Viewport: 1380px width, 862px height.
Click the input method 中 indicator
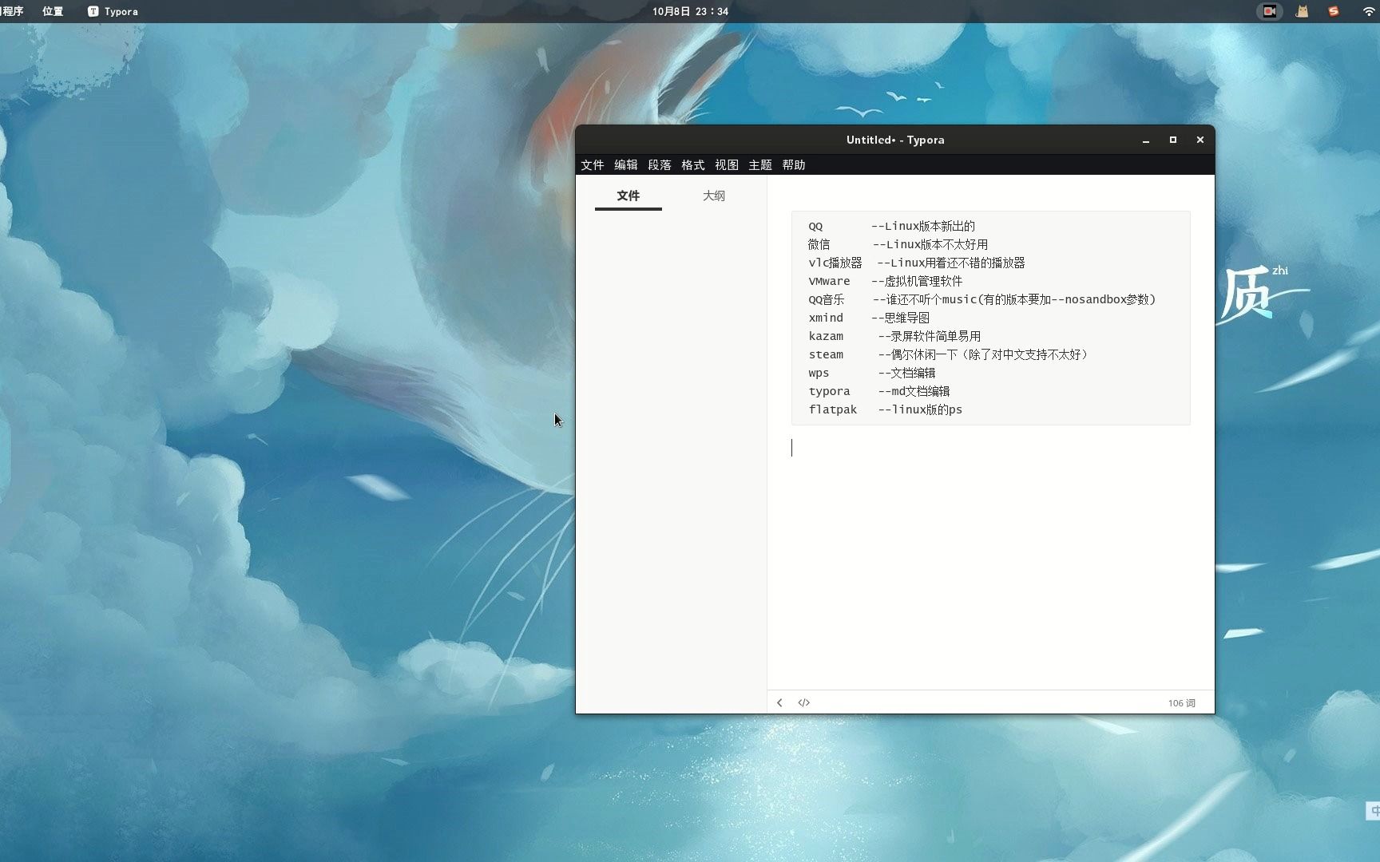1374,811
